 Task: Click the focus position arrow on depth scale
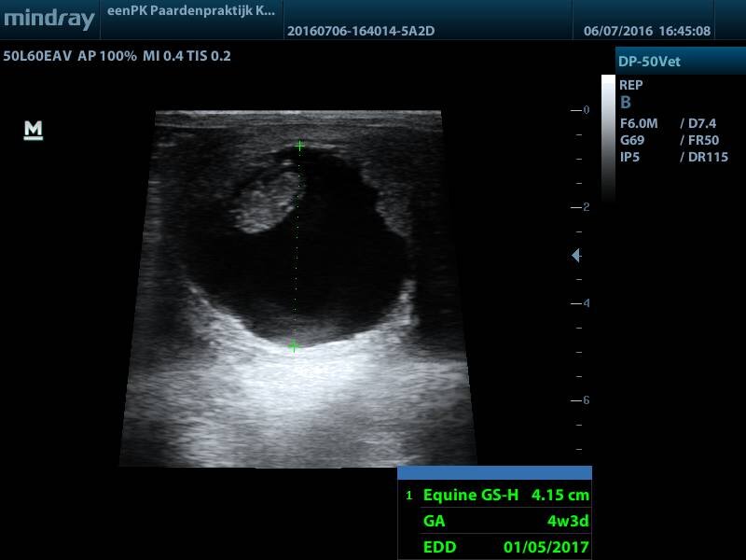pyautogui.click(x=576, y=256)
